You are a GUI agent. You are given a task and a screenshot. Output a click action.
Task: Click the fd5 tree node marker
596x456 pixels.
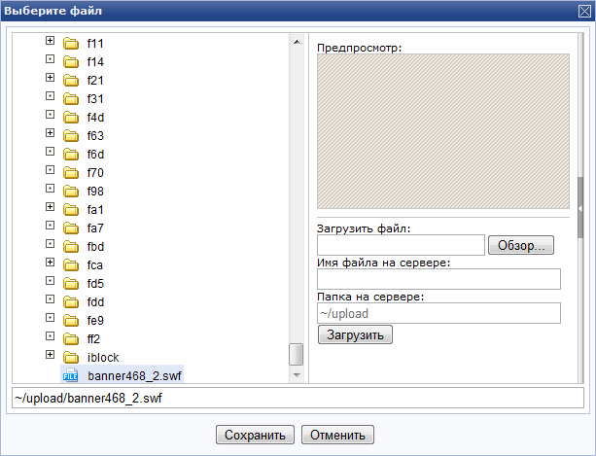(50, 280)
